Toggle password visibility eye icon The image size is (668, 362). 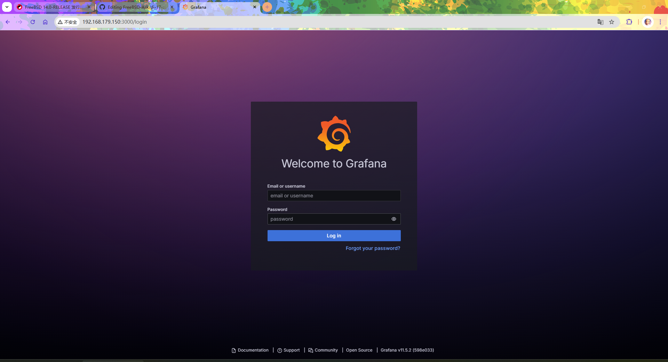click(393, 219)
